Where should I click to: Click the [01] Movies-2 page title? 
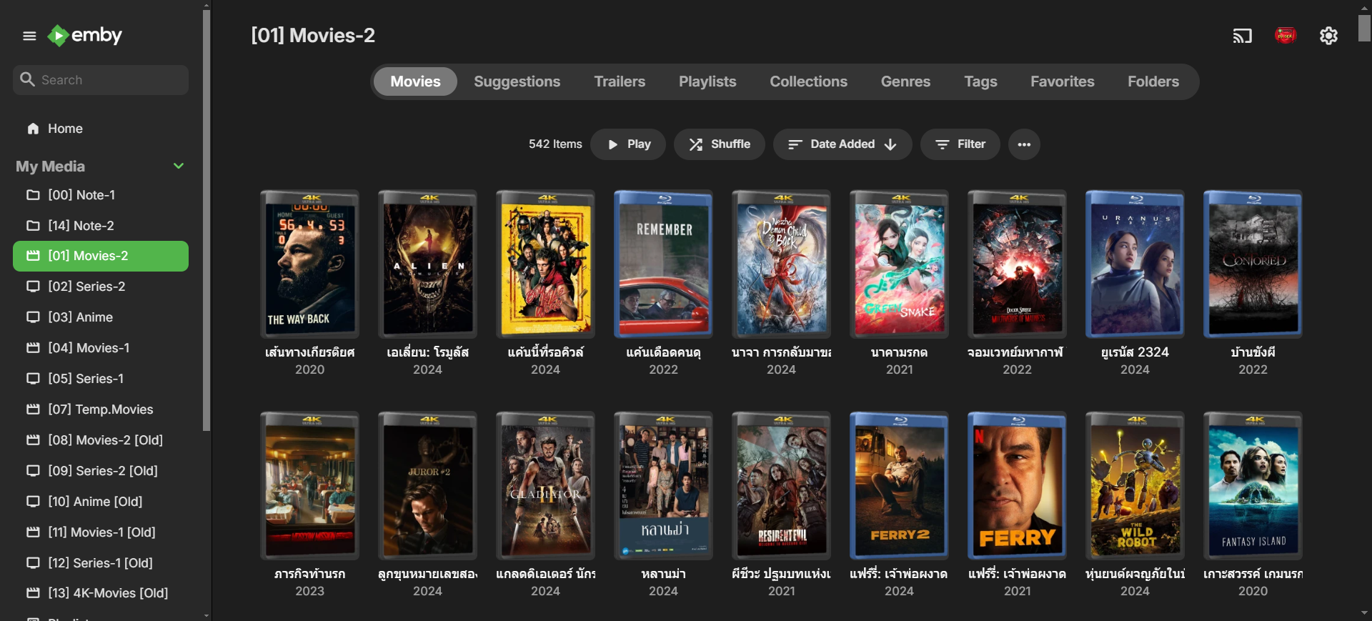click(313, 36)
